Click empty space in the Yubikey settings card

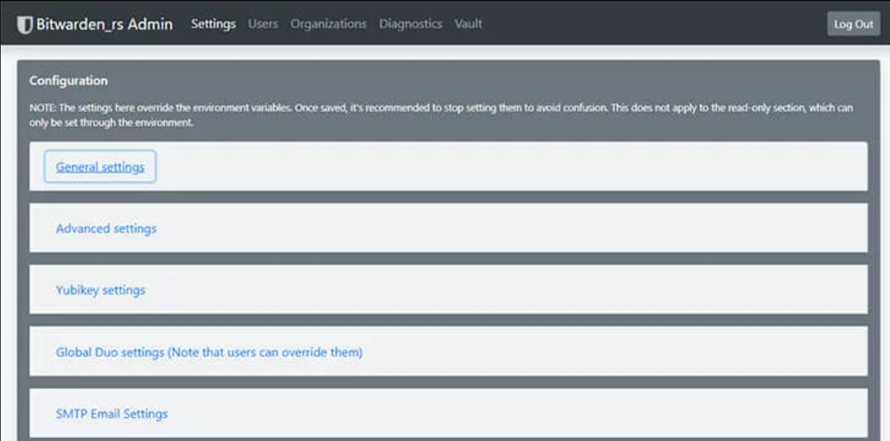[x=505, y=290]
